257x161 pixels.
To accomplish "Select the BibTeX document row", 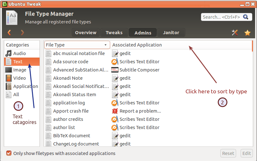I will tap(72, 136).
